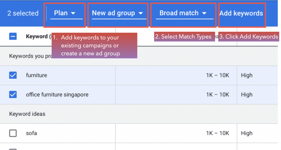Click the 'Keyword ideas' section label
The height and width of the screenshot is (150, 281).
click(27, 114)
